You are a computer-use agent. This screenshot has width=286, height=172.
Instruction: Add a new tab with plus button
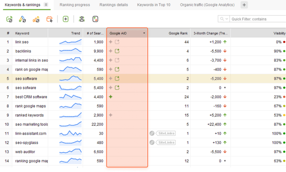(x=244, y=5)
